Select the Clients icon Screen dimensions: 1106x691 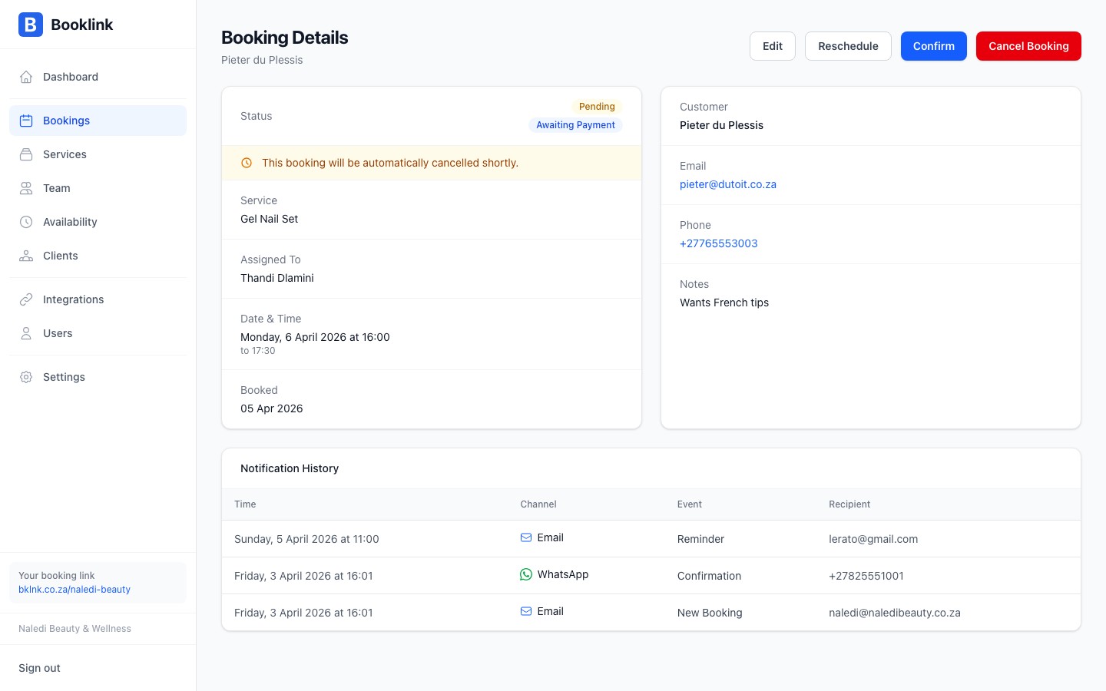click(x=26, y=256)
